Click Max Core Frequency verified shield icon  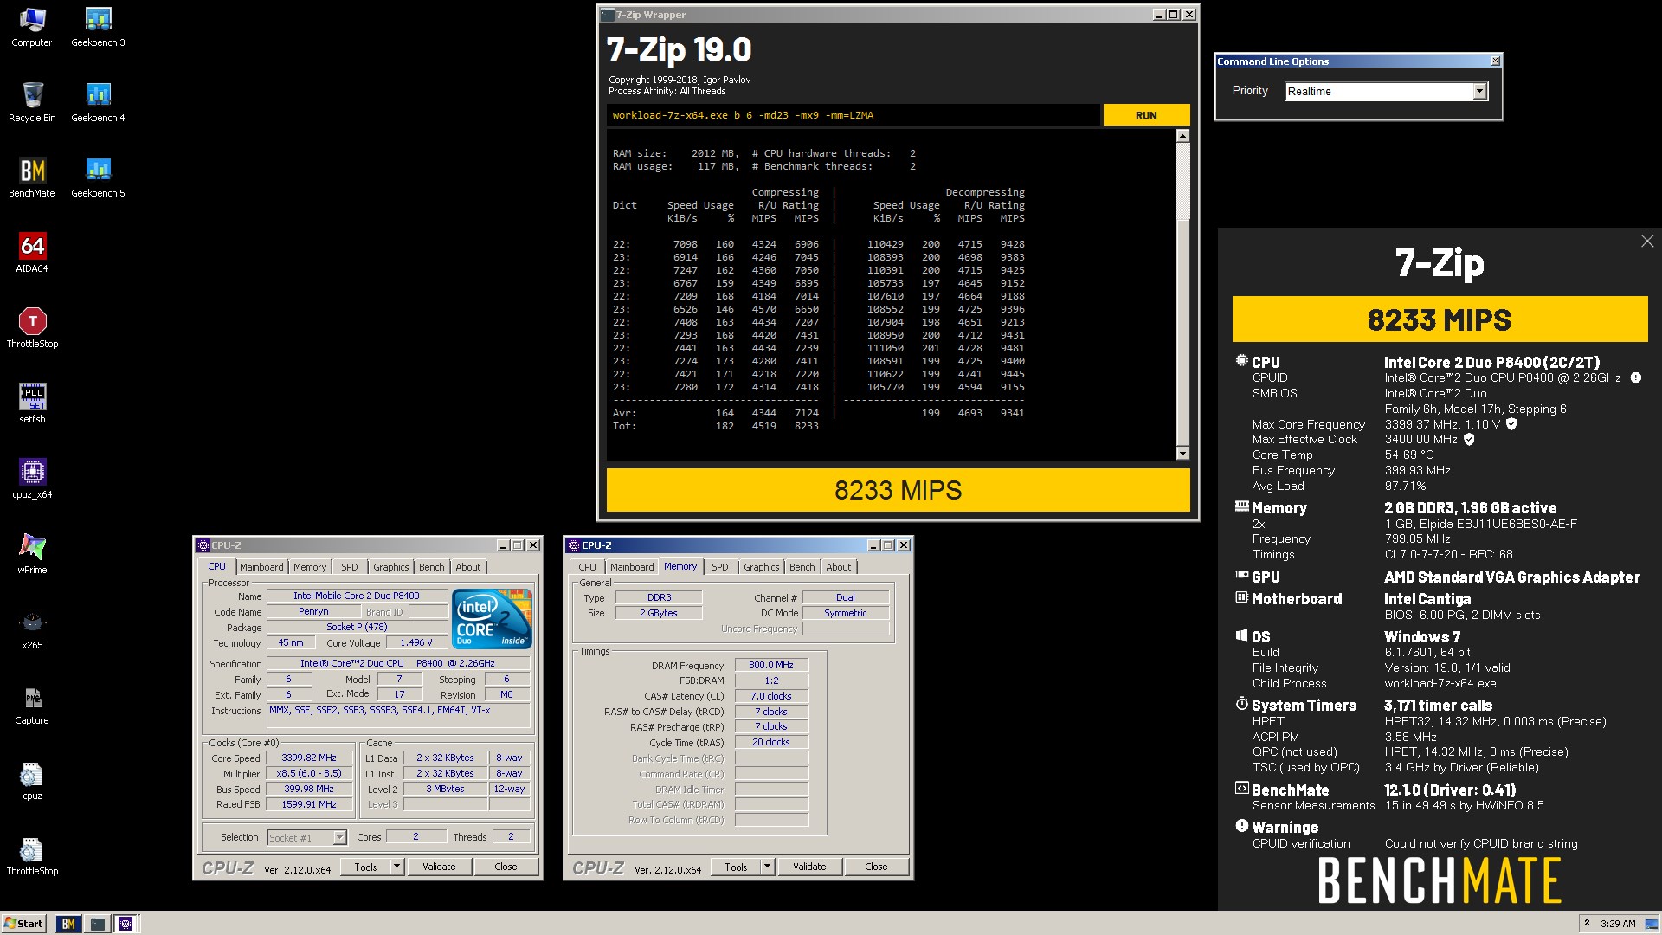(1511, 424)
